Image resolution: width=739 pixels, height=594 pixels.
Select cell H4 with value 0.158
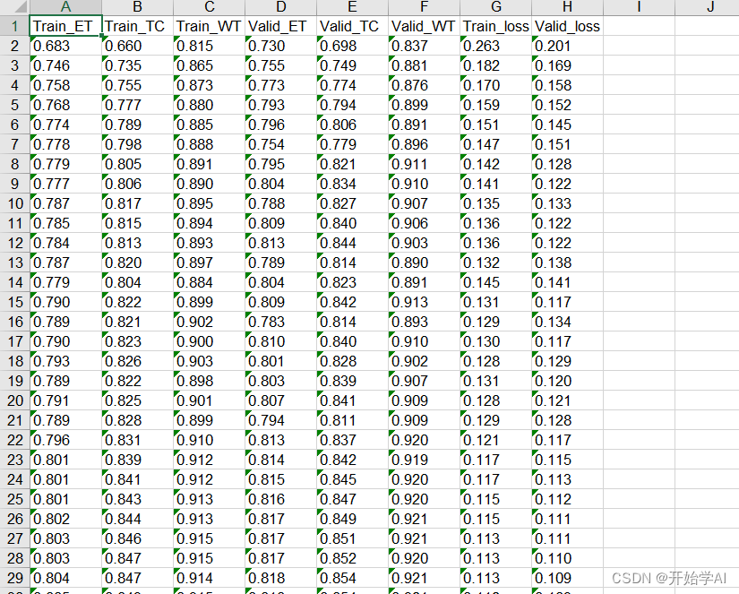(567, 85)
